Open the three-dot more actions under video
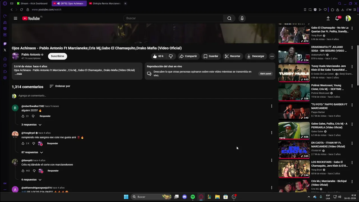 pos(272,56)
